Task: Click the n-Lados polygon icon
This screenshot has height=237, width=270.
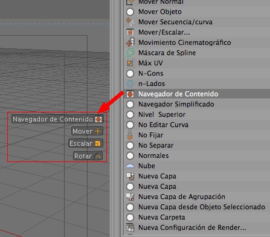Action: coord(130,84)
